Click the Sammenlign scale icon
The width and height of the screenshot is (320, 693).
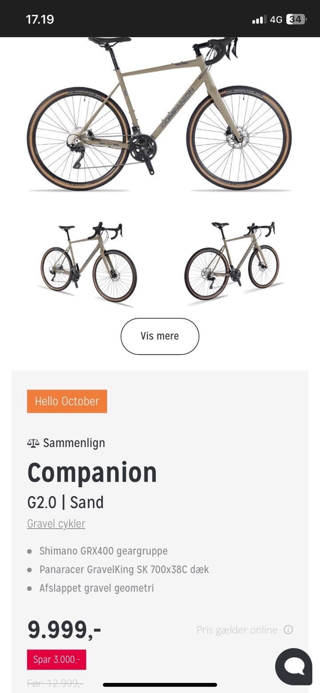[33, 443]
